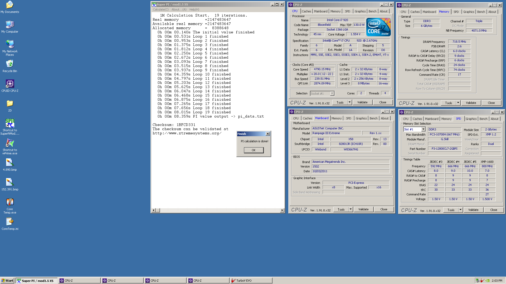Click the NVIDIA tray icon
The height and width of the screenshot is (284, 506).
[488, 281]
